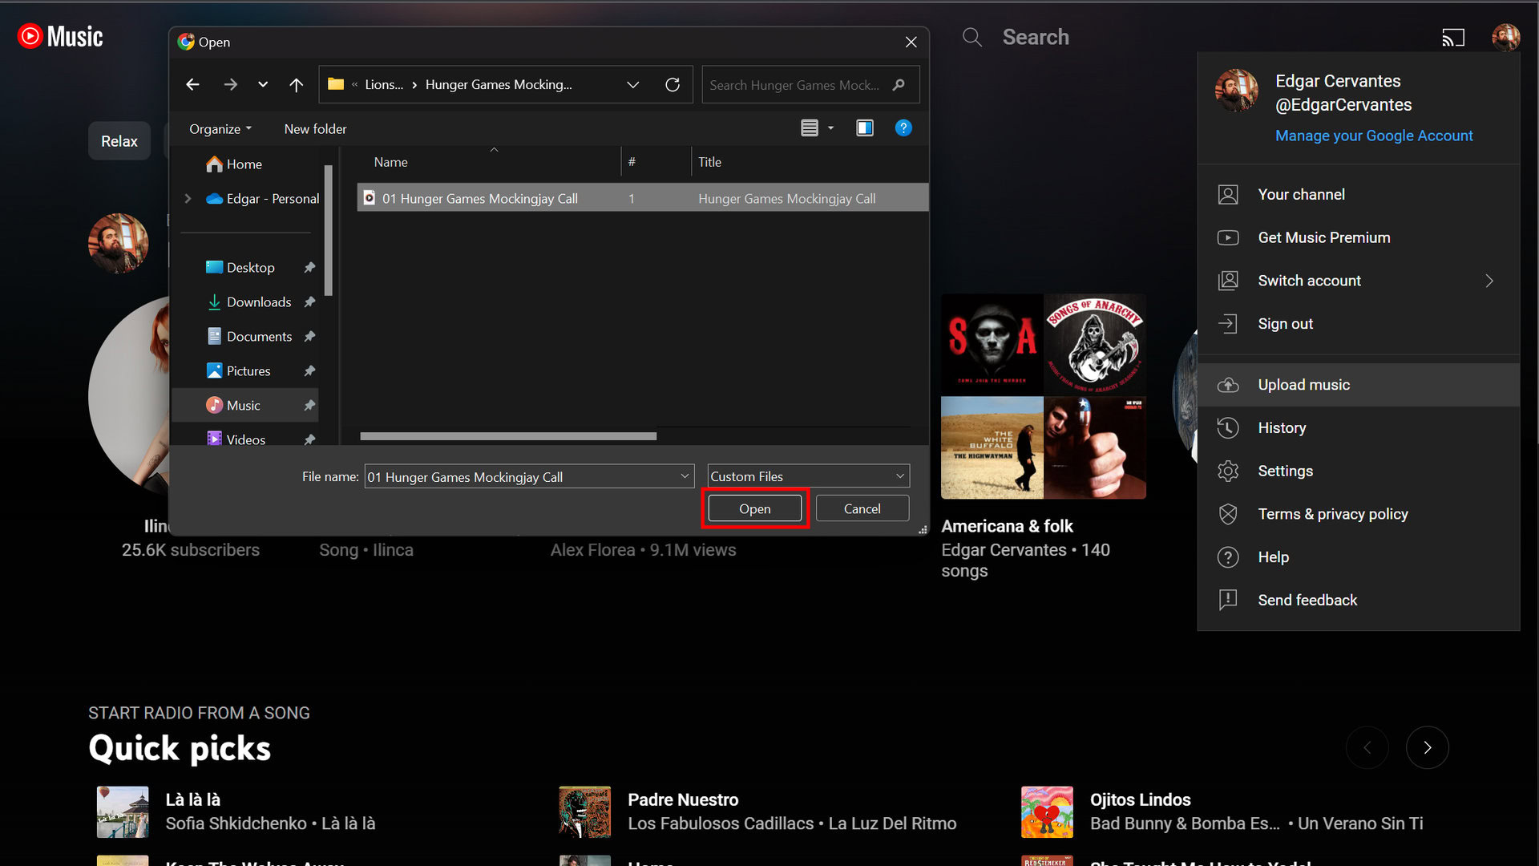This screenshot has height=866, width=1539.
Task: Open file dialog help icon
Action: [x=903, y=128]
